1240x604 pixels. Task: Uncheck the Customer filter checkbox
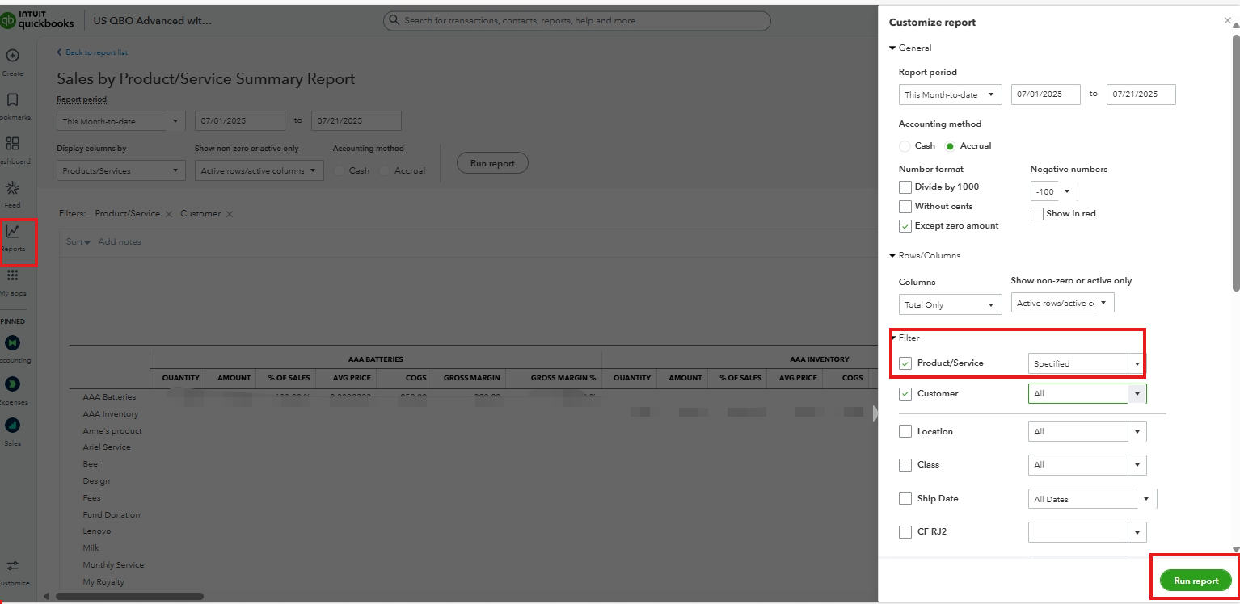click(905, 394)
